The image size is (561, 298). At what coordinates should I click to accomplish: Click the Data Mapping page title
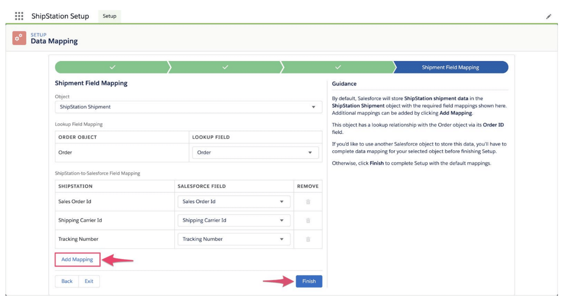click(54, 41)
